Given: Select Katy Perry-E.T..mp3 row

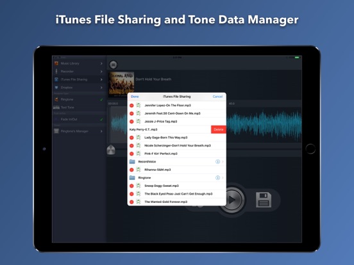Looking at the screenshot, I should (169, 129).
